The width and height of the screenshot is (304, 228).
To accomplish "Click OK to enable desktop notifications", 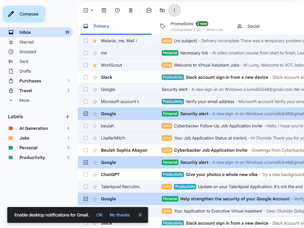I will click(x=99, y=215).
